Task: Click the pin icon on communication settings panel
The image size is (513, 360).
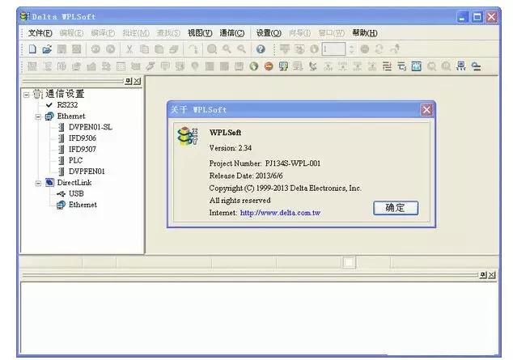Action: pyautogui.click(x=129, y=81)
